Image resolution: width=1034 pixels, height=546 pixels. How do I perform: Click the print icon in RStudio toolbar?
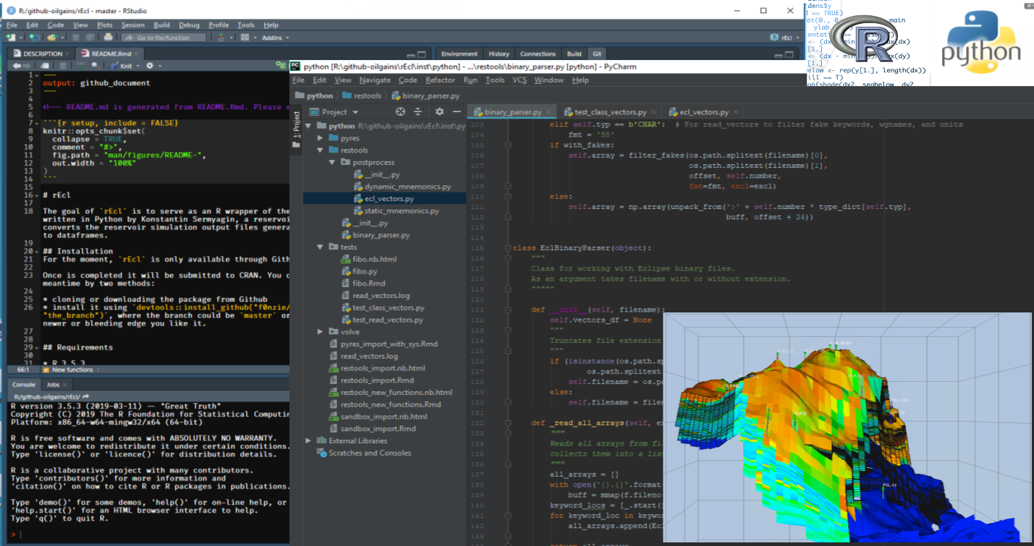[x=108, y=38]
